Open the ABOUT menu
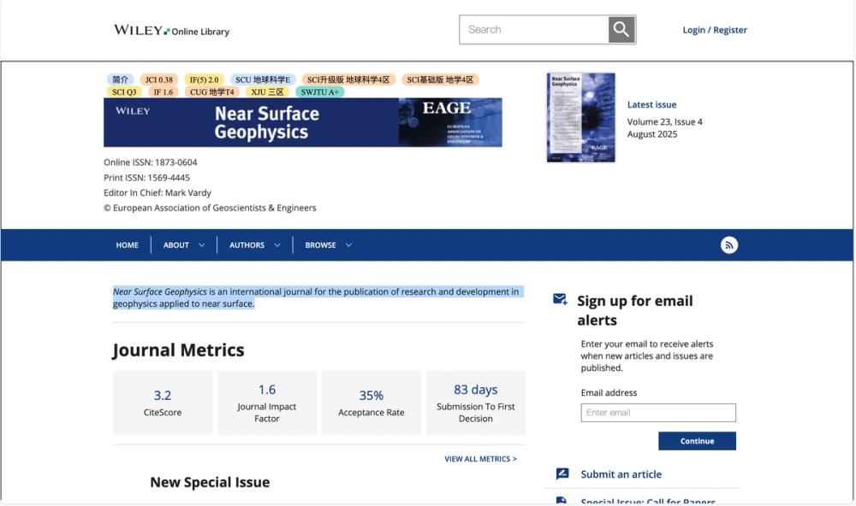The image size is (856, 506). point(175,245)
